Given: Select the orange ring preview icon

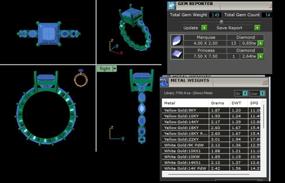Looking at the screenshot, I should click(x=81, y=78).
